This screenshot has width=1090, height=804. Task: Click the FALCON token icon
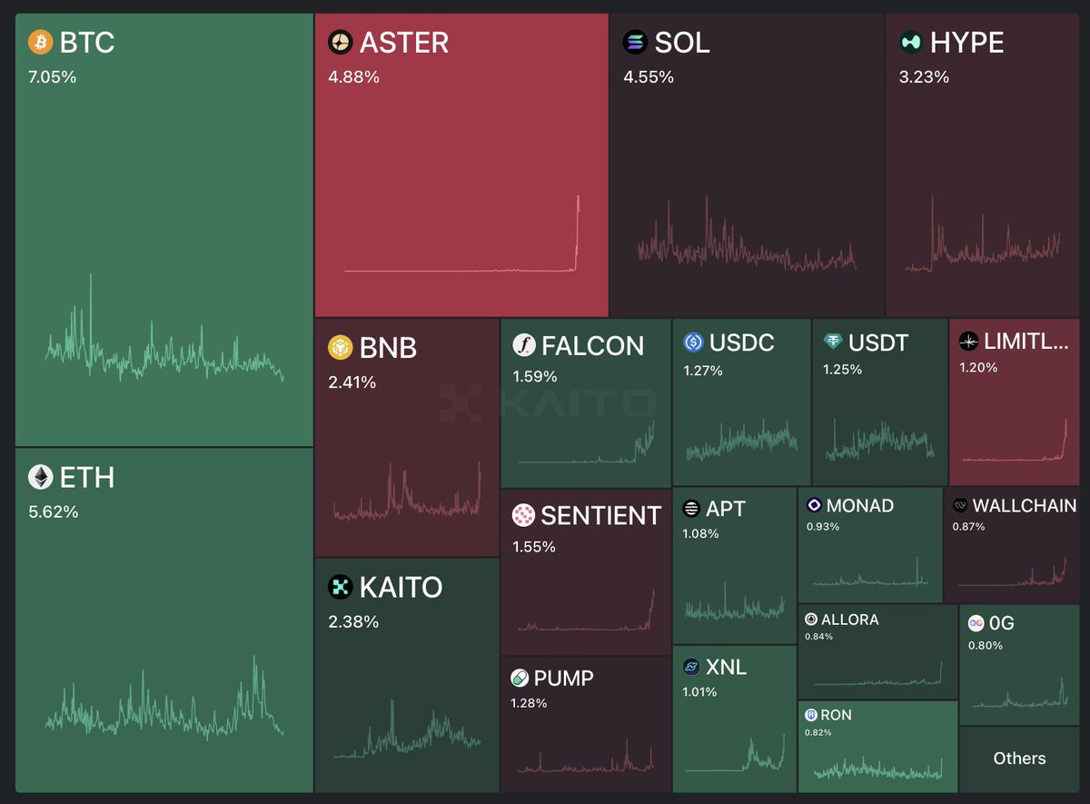tap(524, 345)
